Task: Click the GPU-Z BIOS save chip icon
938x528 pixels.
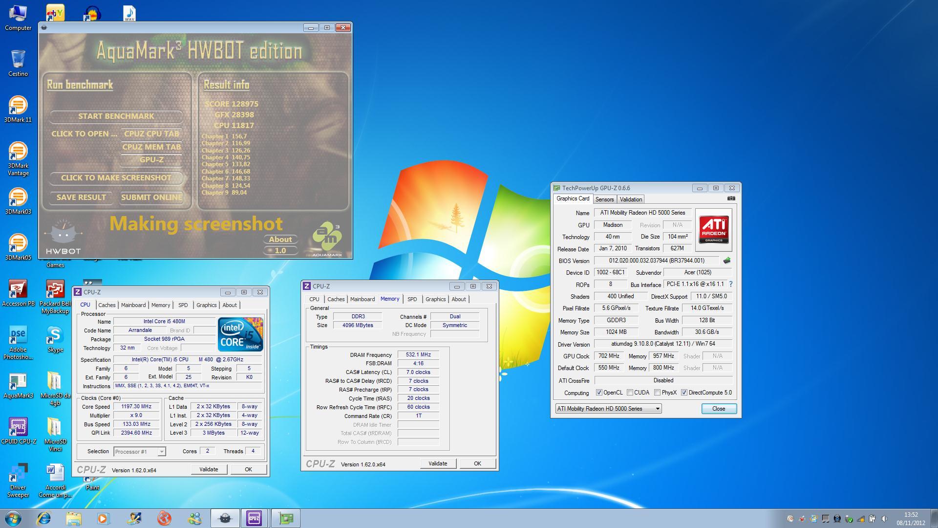Action: [727, 261]
